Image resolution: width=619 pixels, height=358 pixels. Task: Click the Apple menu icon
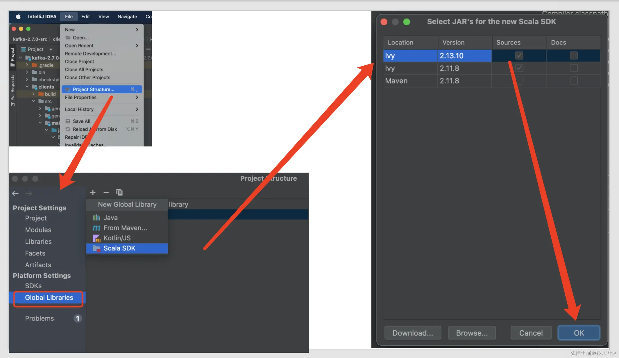click(18, 17)
